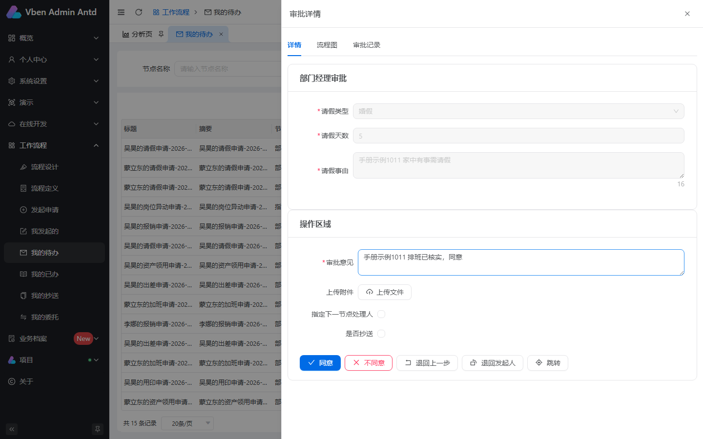This screenshot has height=439, width=703.
Task: Expand the 概览 sidebar menu
Action: [55, 38]
